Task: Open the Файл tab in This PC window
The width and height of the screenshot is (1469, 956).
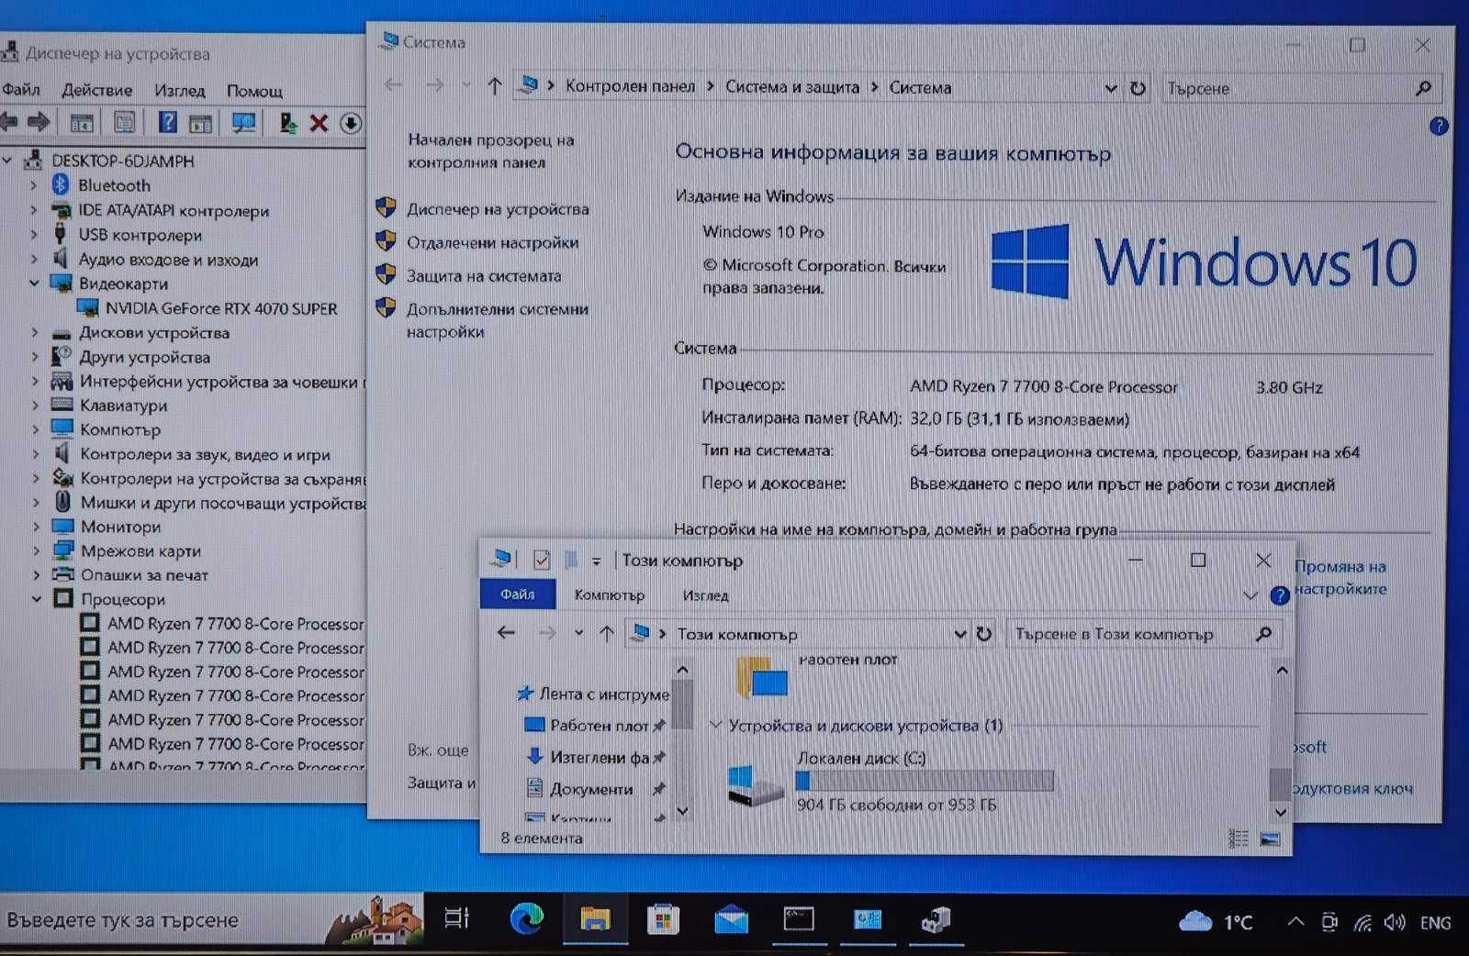Action: coord(518,595)
